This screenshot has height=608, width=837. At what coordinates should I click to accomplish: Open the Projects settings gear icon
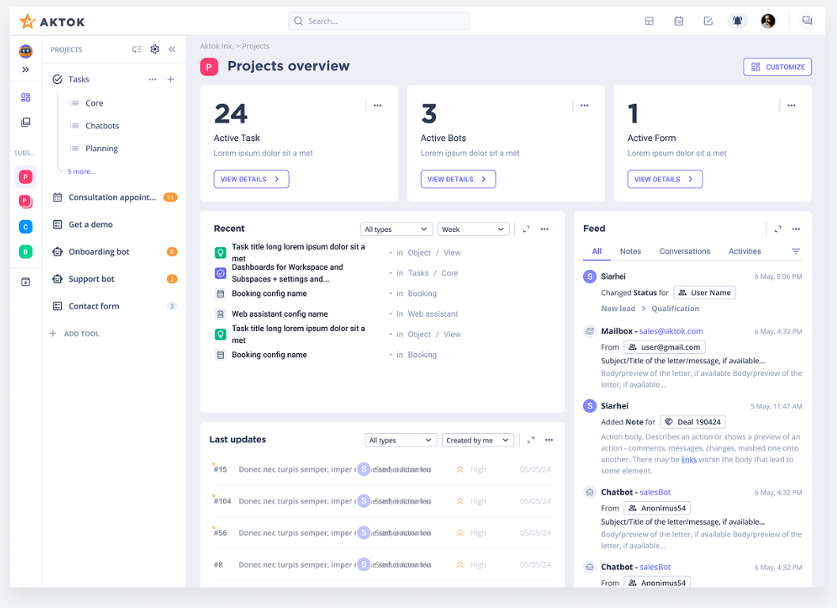(155, 49)
